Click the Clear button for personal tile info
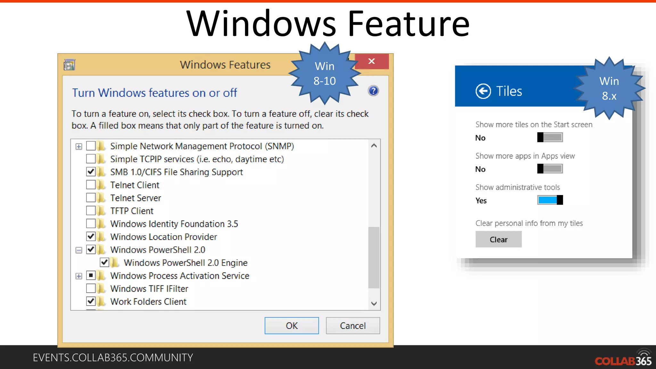 498,240
